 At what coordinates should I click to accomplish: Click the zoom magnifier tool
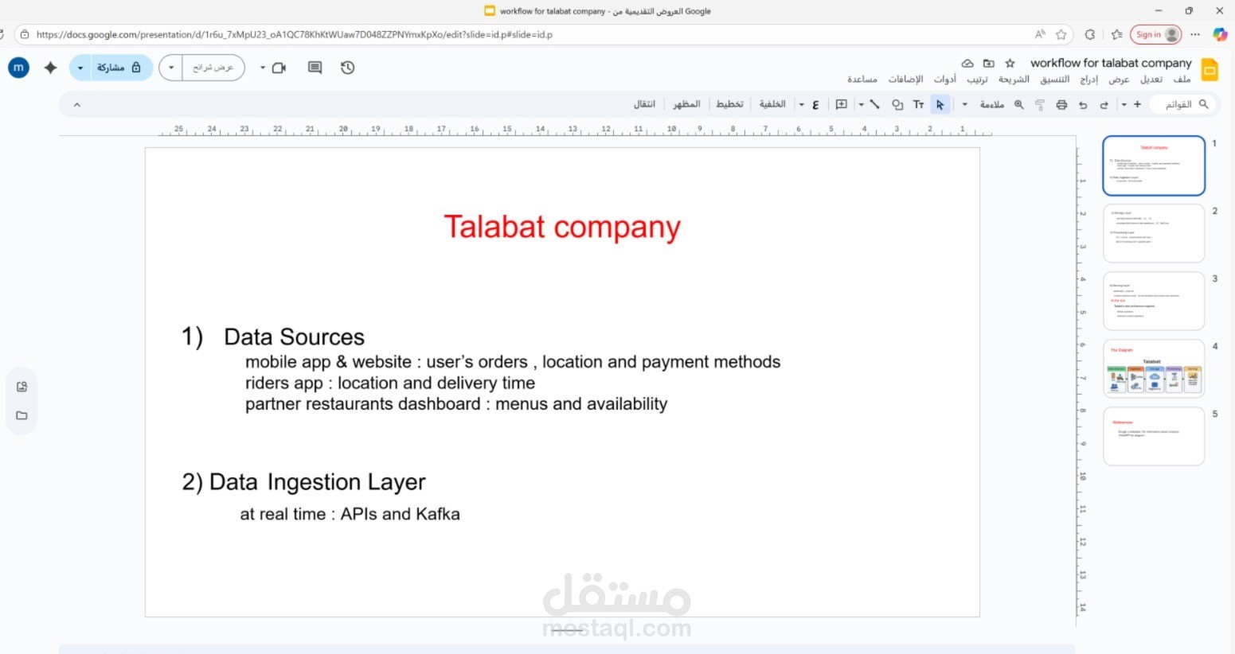click(1018, 104)
